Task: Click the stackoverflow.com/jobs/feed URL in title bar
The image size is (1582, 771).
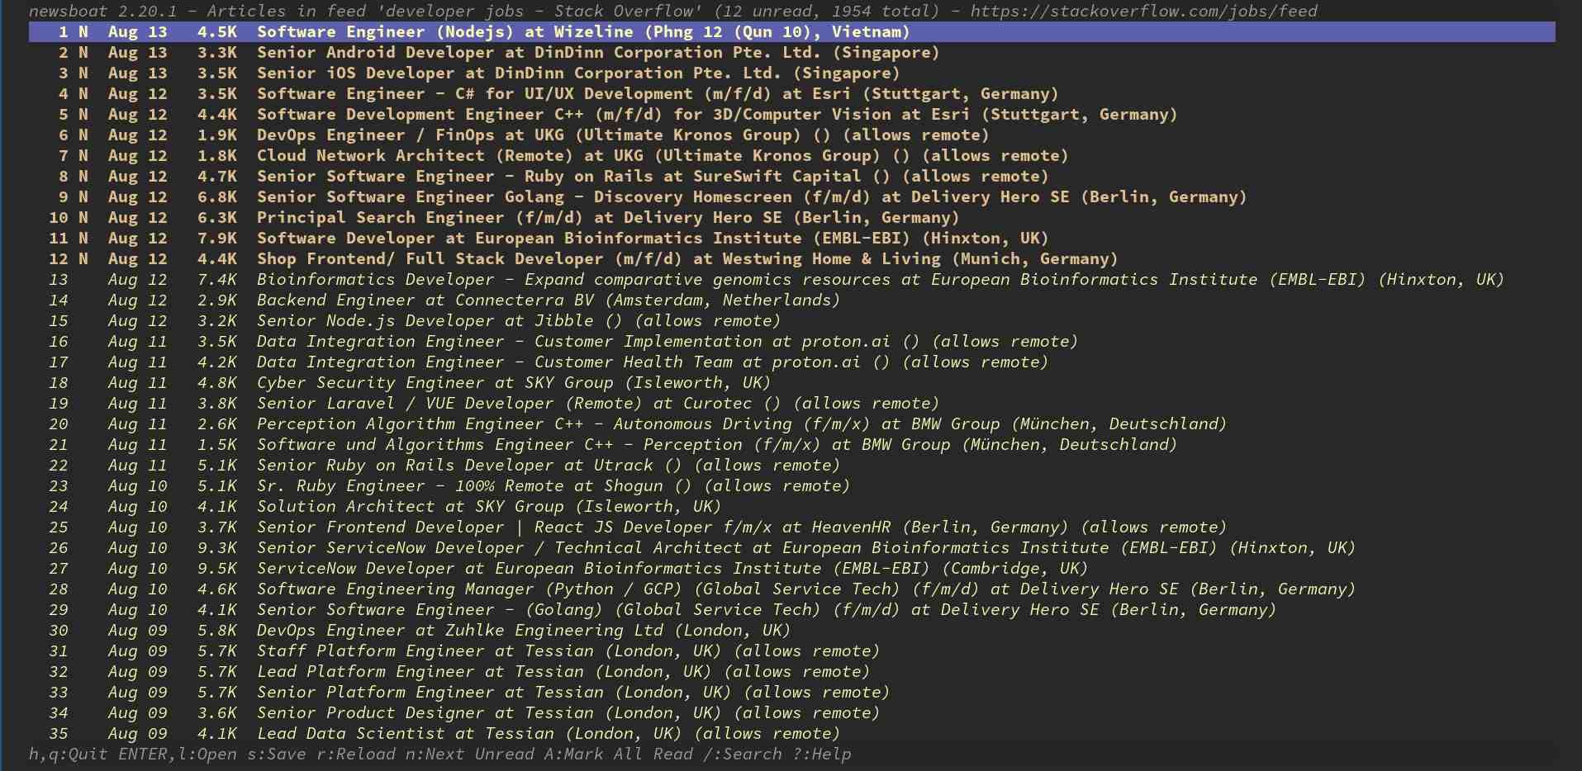Action: [1144, 12]
